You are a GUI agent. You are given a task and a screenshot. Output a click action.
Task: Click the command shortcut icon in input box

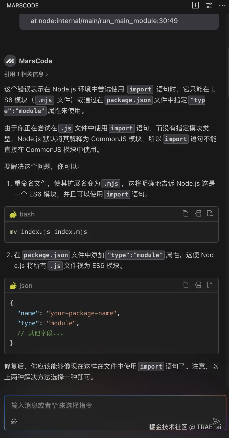click(x=14, y=421)
